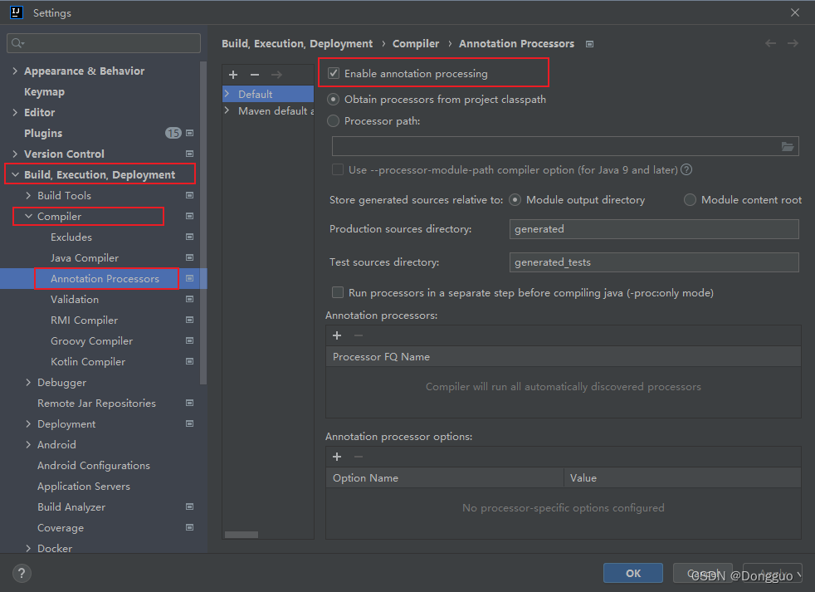Image resolution: width=815 pixels, height=592 pixels.
Task: Enable Run processors in a separate step
Action: [x=338, y=292]
